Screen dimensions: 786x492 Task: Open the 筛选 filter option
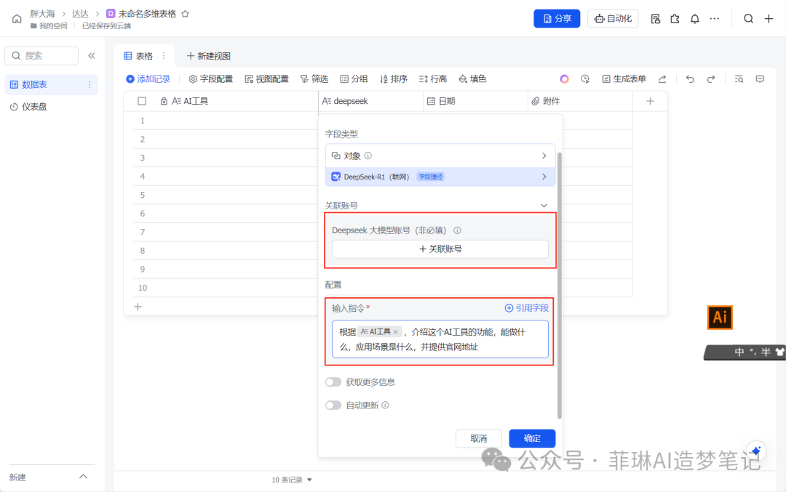(314, 79)
